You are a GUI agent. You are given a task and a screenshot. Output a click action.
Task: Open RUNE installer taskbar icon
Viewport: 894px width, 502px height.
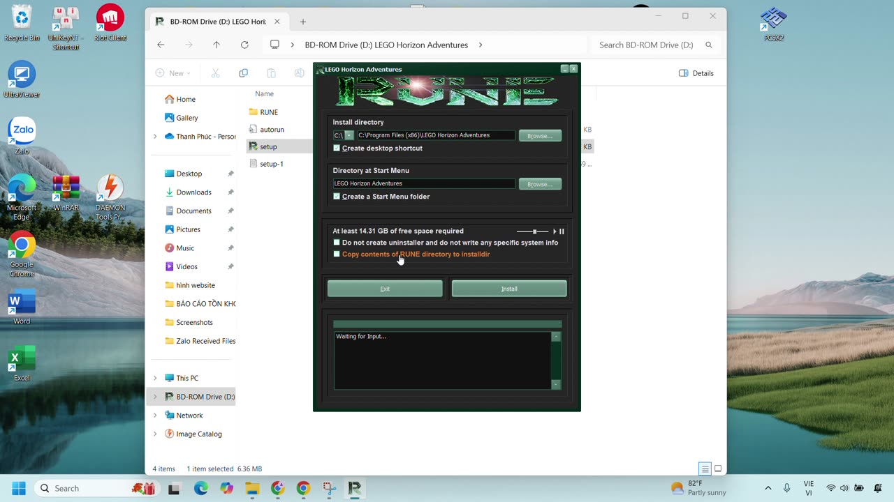[x=354, y=488]
